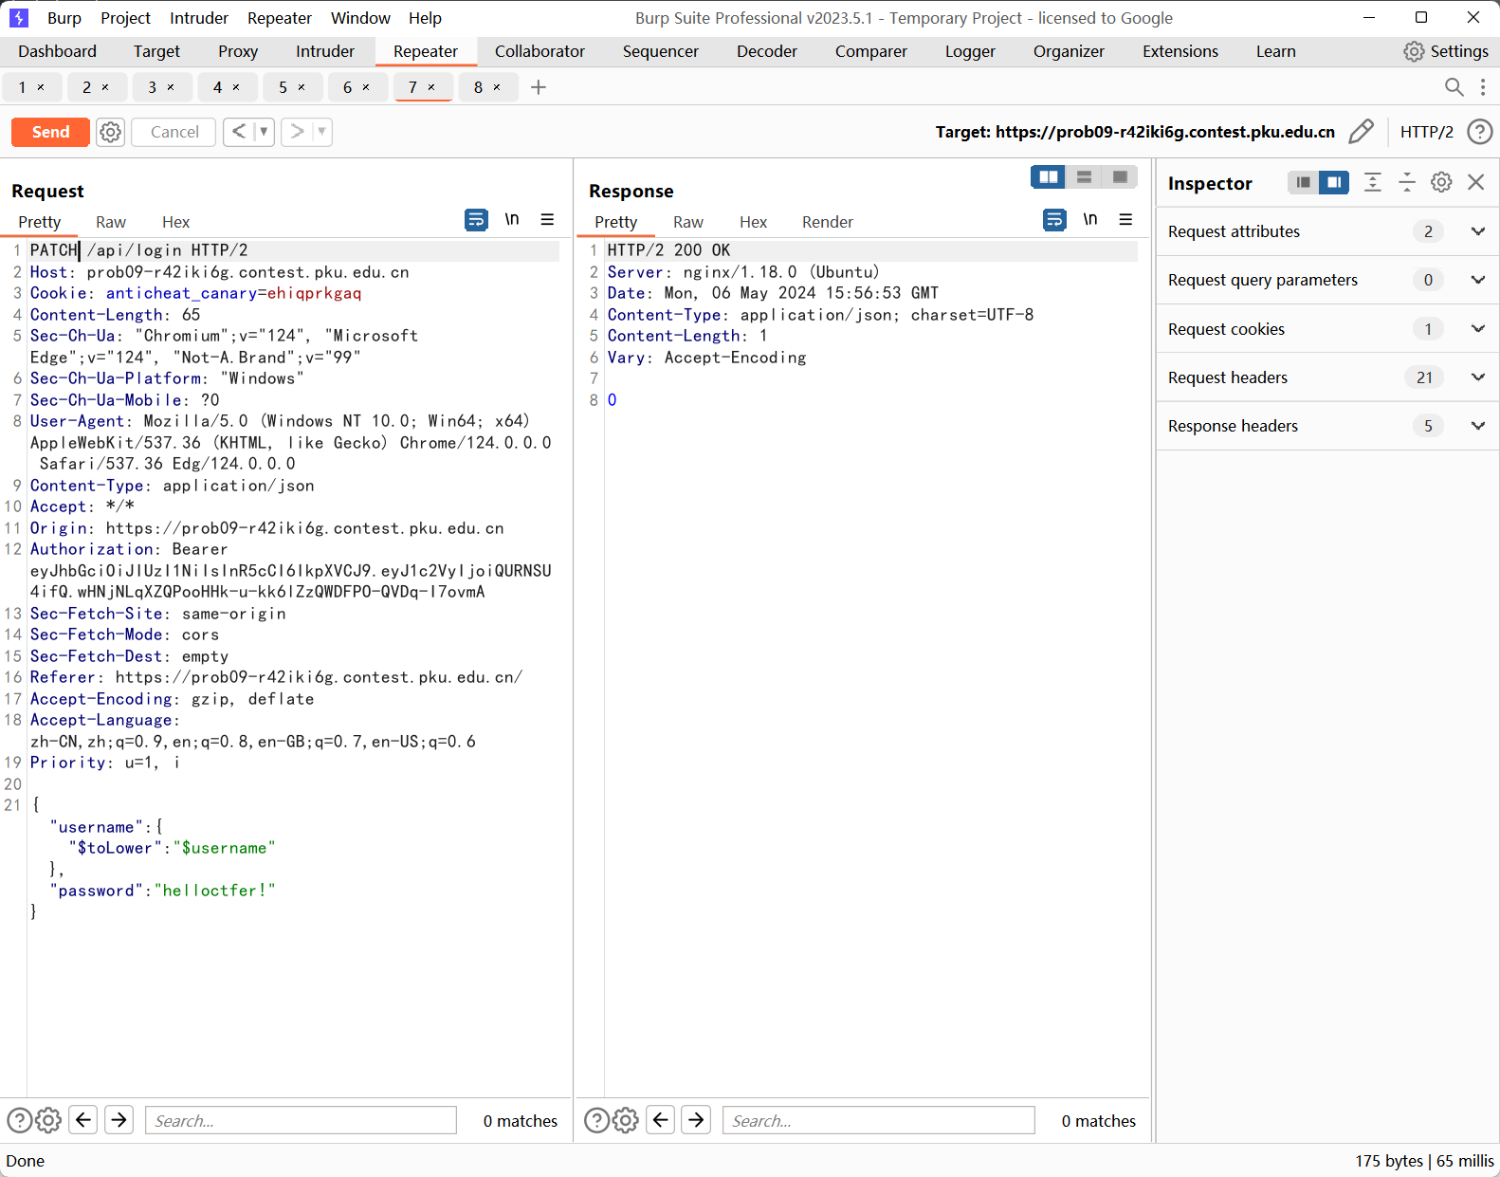Open the Proxy tab
1500x1177 pixels.
pyautogui.click(x=238, y=51)
